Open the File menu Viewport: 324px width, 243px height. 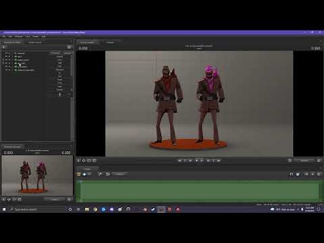(4, 36)
